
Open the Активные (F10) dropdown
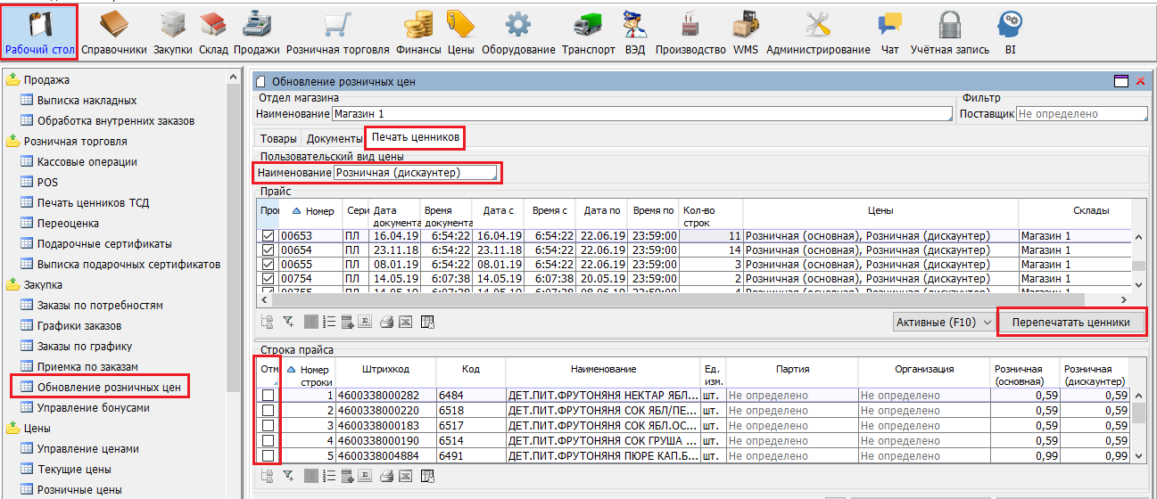click(x=944, y=323)
